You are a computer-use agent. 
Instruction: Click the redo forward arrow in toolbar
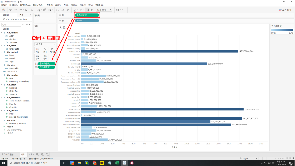pos(16,10)
